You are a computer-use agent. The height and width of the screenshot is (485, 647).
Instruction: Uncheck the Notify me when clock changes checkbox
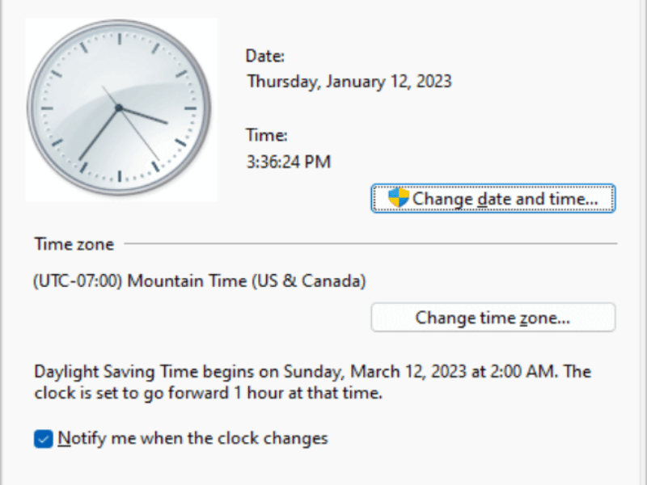(x=44, y=438)
